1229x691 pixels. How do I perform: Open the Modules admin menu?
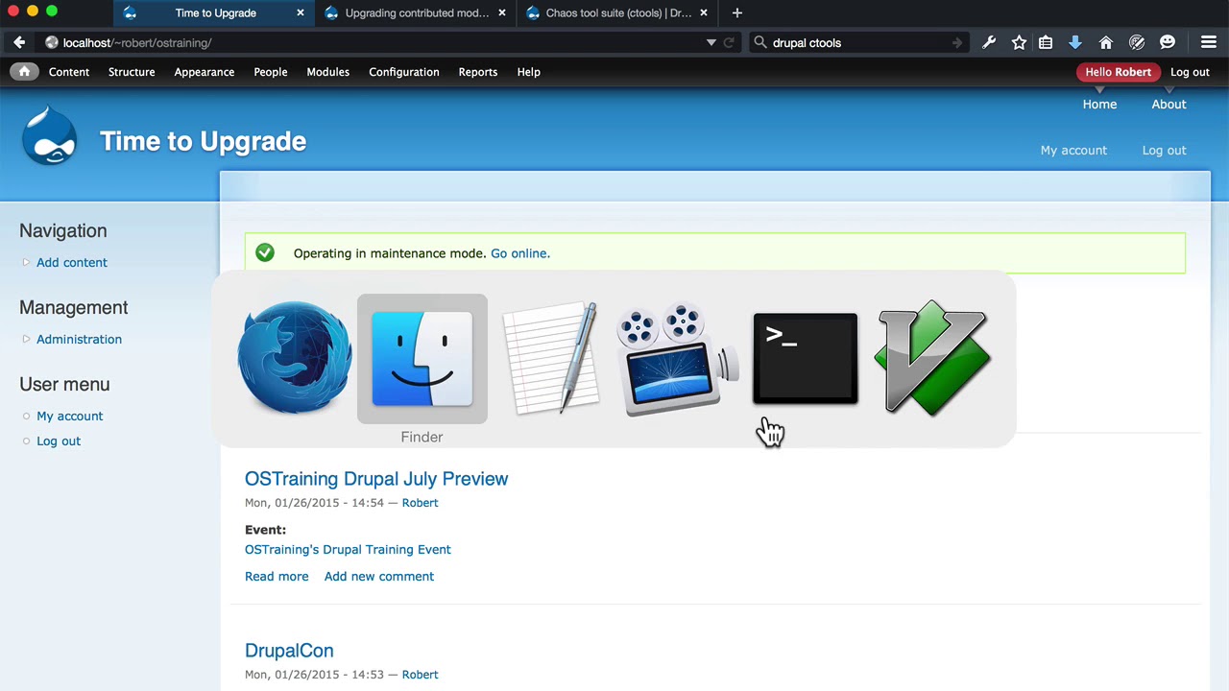click(x=328, y=72)
